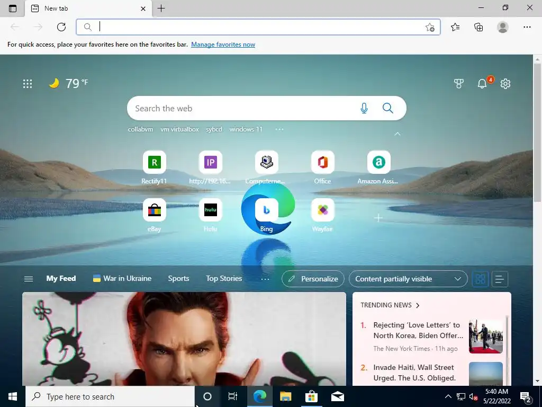Select the My Feed tab

(61, 278)
